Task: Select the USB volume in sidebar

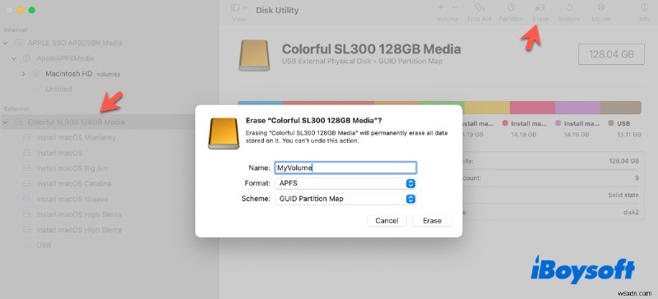Action: coord(44,245)
